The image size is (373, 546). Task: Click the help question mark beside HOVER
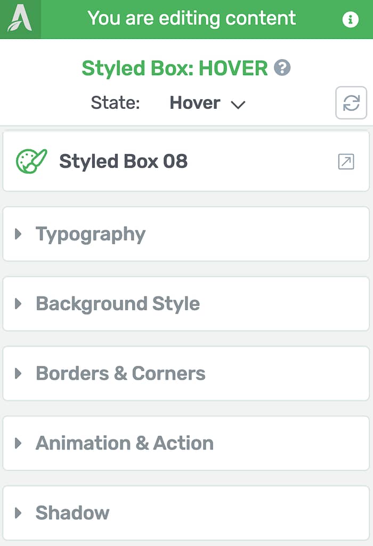[x=282, y=68]
